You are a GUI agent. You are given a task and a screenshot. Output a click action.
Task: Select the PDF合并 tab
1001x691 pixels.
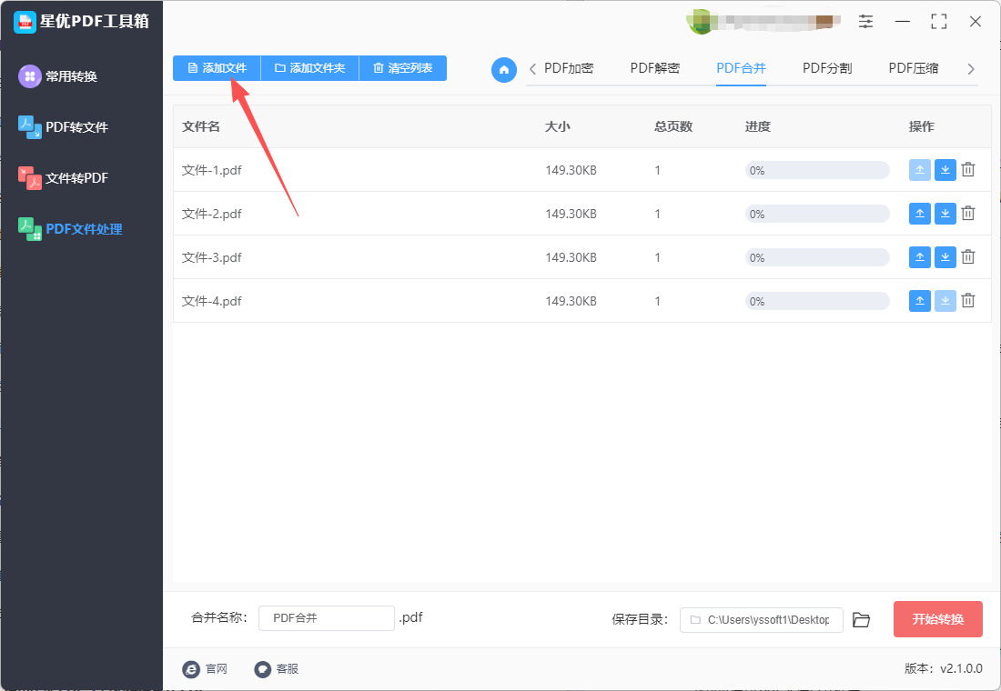click(x=741, y=68)
